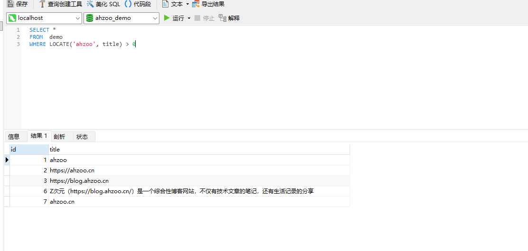528x251 pixels.
Task: Run the query with green play icon
Action: (x=167, y=18)
